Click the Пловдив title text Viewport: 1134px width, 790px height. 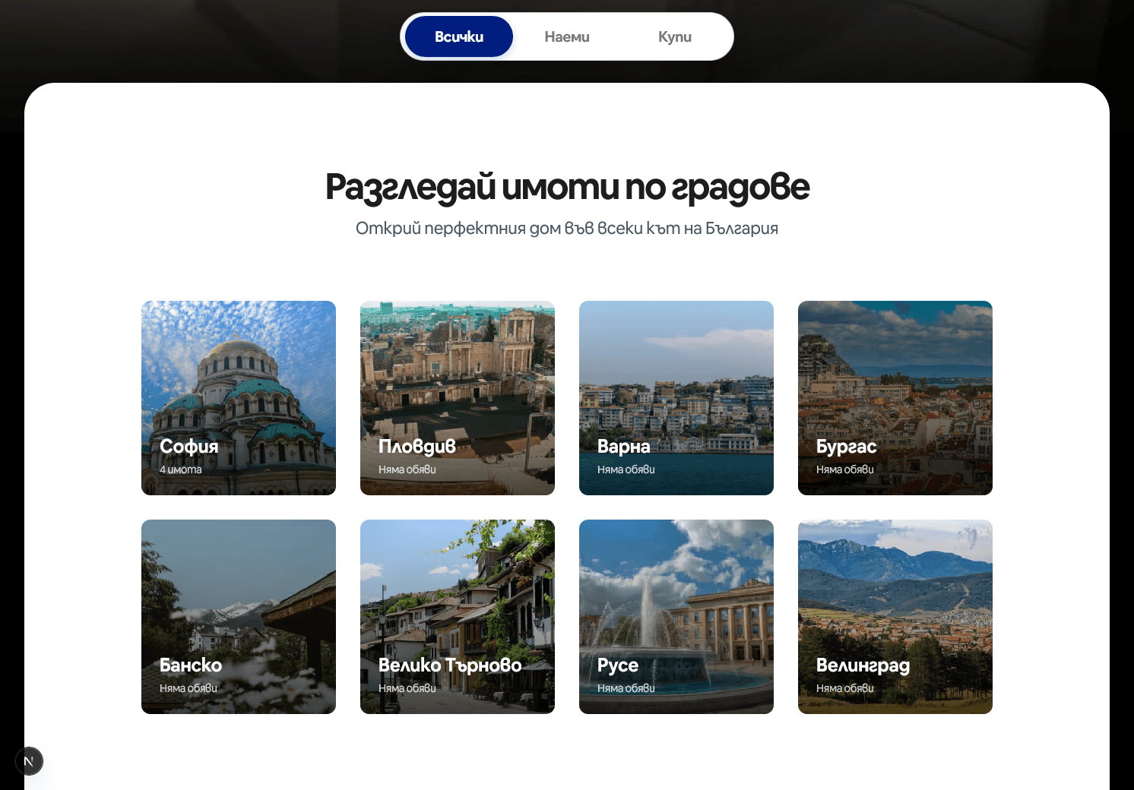coord(417,446)
